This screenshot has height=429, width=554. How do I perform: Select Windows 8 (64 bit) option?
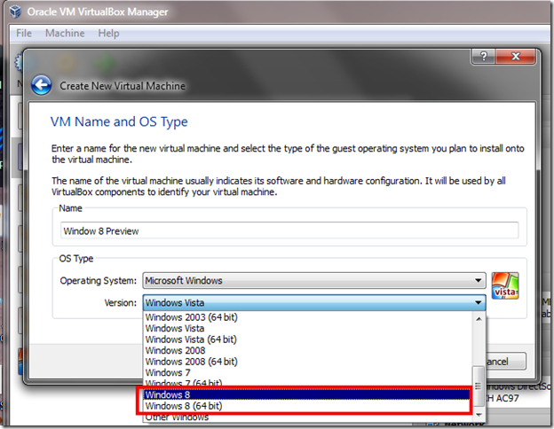[306, 406]
